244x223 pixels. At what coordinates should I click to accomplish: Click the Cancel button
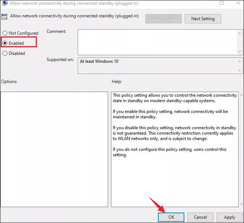point(200,217)
